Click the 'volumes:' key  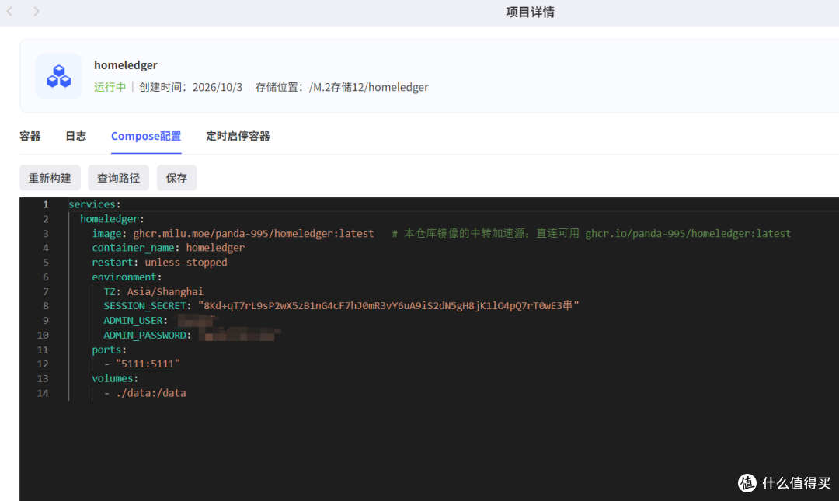(115, 378)
